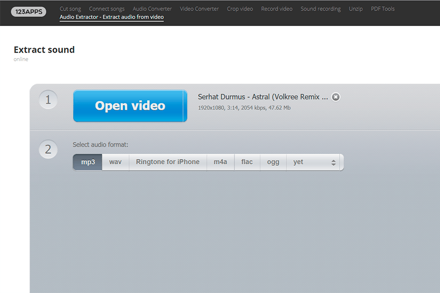Open the Sound recording tool

[320, 8]
